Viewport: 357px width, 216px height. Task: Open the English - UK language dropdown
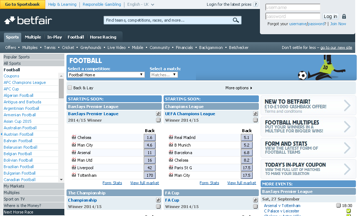click(x=141, y=4)
